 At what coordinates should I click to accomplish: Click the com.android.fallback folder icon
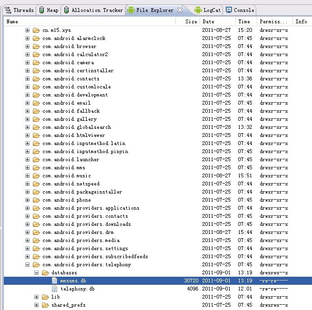click(36, 111)
